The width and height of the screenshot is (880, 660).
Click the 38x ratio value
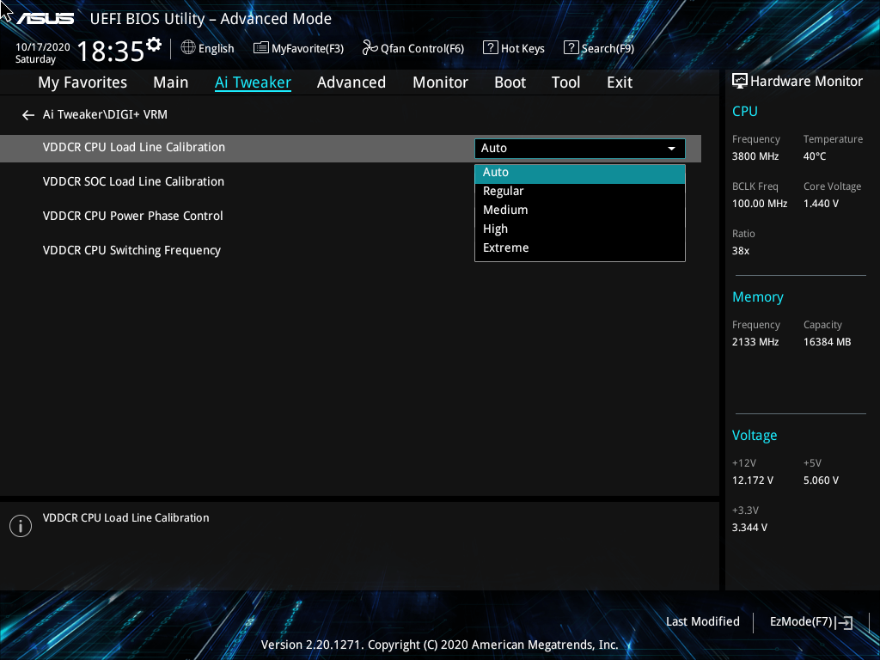740,251
